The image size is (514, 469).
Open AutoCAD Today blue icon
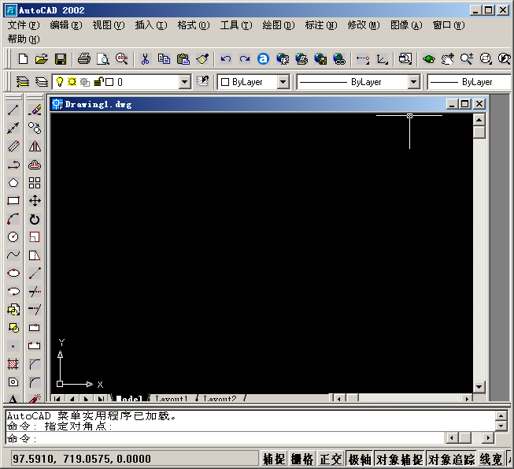pyautogui.click(x=263, y=59)
